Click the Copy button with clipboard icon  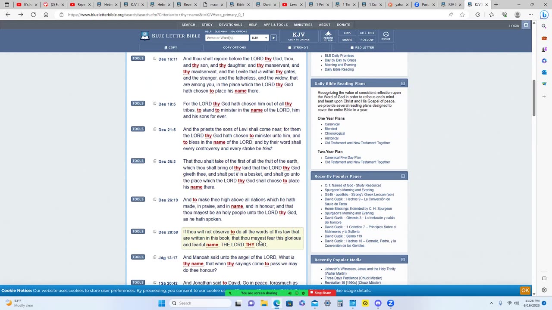[171, 47]
